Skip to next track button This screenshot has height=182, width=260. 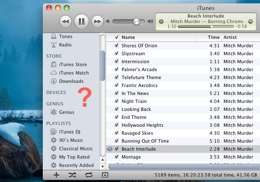[x=97, y=21]
